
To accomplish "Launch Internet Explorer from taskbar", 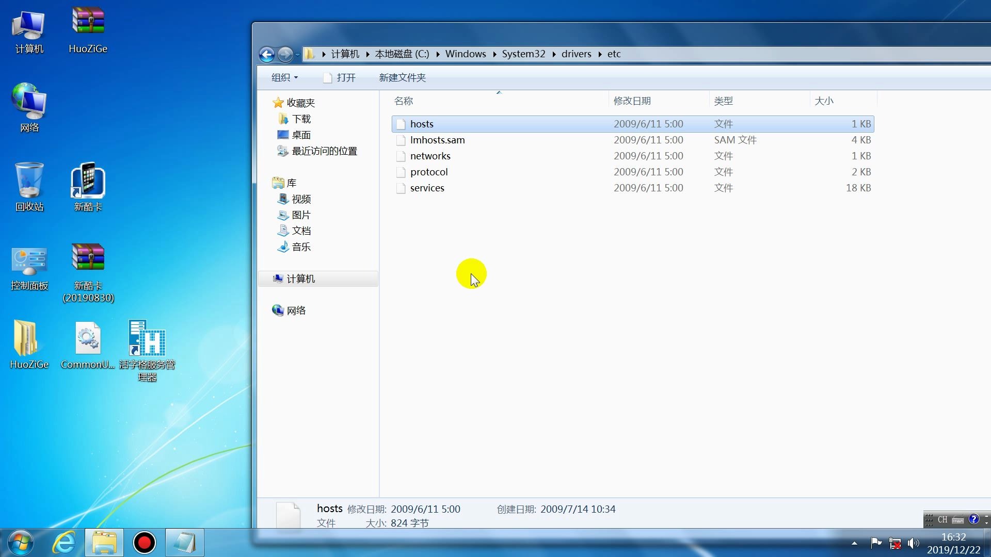I will pos(64,543).
